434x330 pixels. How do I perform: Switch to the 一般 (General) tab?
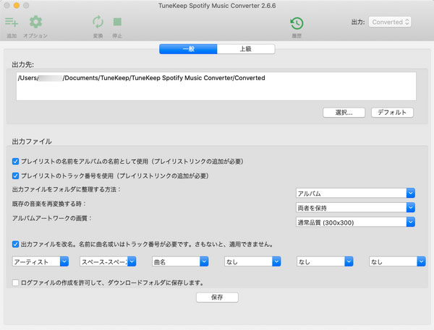(x=188, y=49)
